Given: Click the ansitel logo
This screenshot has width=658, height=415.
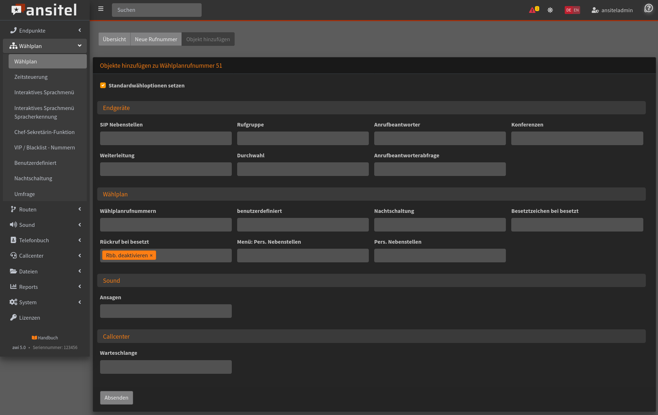Looking at the screenshot, I should [44, 10].
